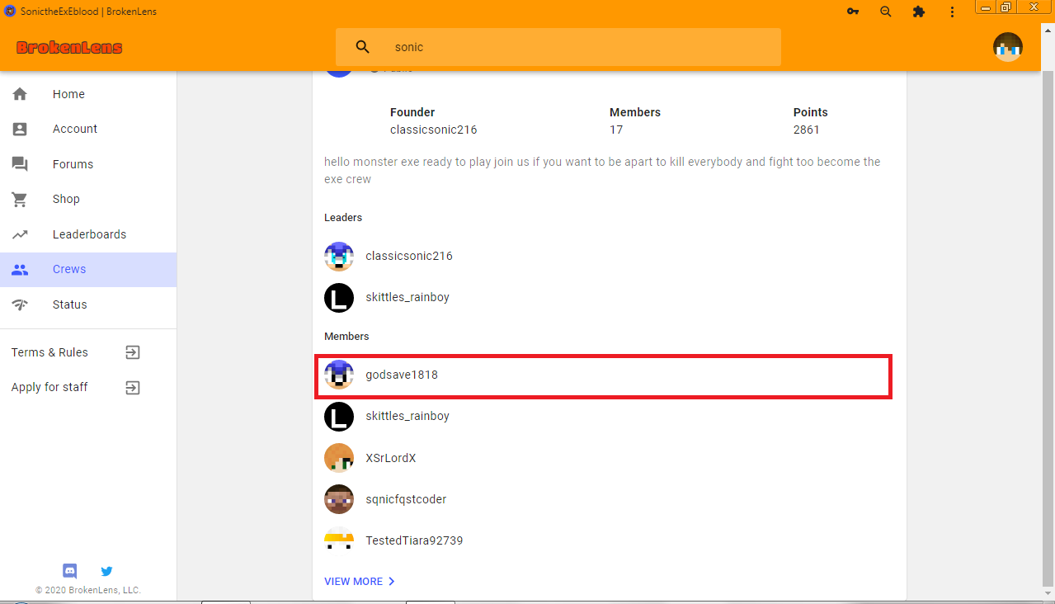Open the browser extensions puzzle icon

click(x=919, y=12)
